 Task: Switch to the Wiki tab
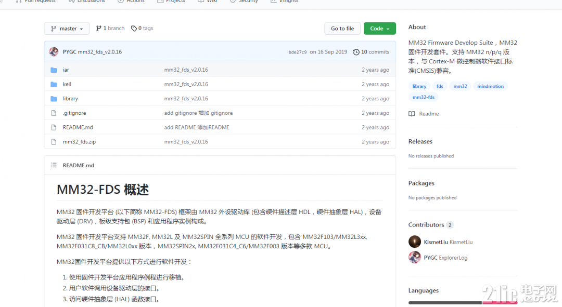coord(208,1)
